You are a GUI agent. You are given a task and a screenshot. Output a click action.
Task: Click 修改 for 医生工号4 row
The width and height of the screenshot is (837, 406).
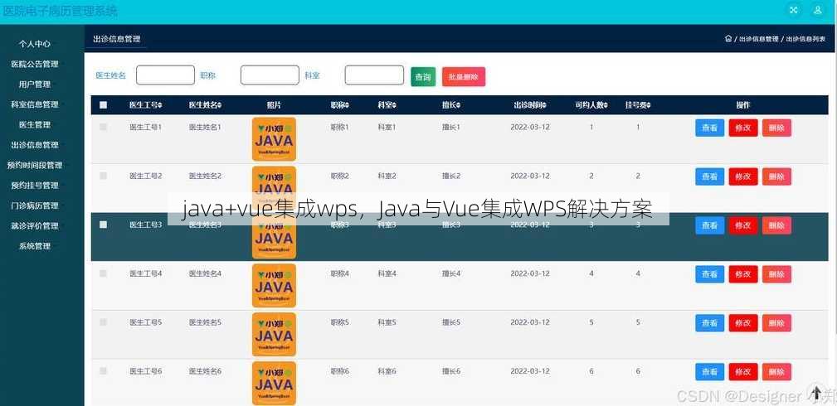[743, 274]
